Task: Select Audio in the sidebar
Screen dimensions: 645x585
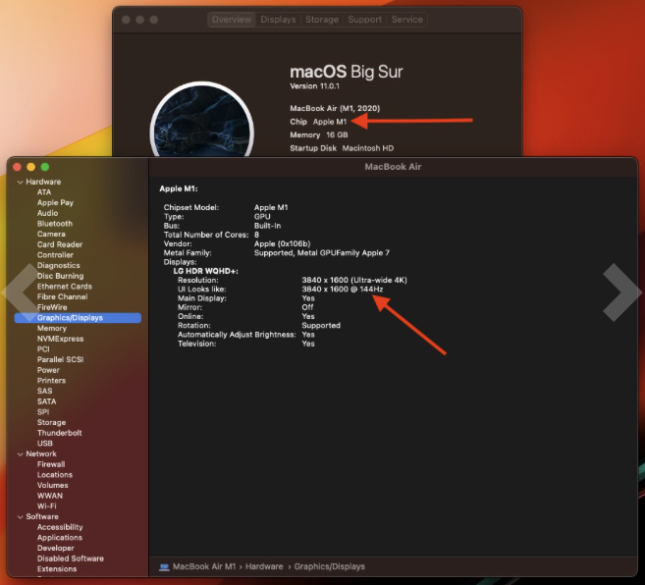Action: (x=47, y=213)
